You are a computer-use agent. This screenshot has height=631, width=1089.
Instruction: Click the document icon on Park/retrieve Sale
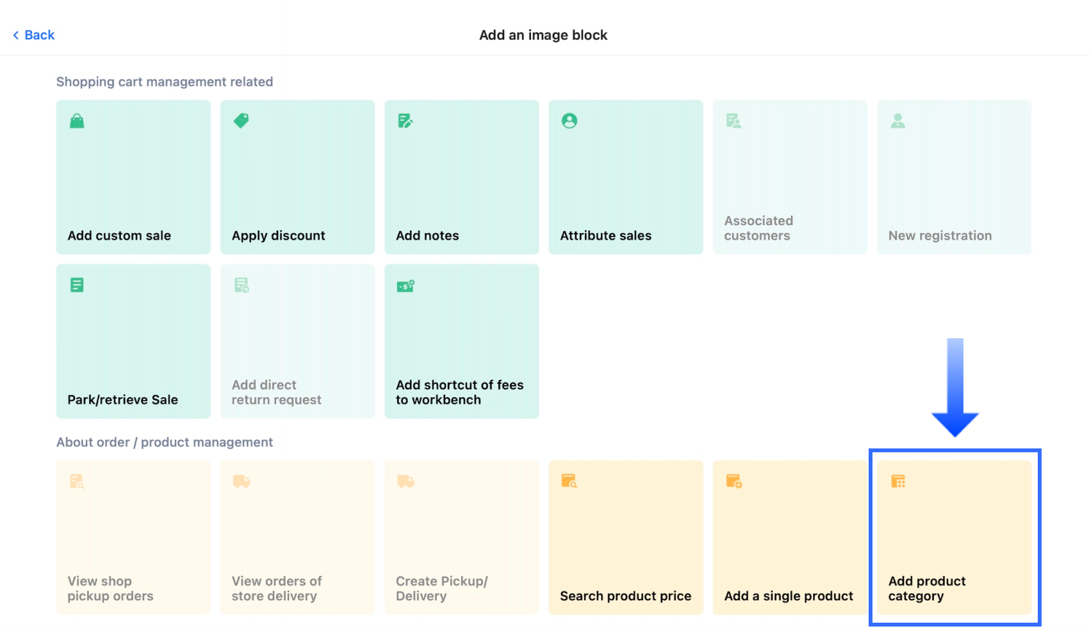click(77, 285)
